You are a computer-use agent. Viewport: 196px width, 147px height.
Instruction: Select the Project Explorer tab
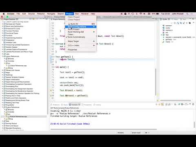point(9,19)
